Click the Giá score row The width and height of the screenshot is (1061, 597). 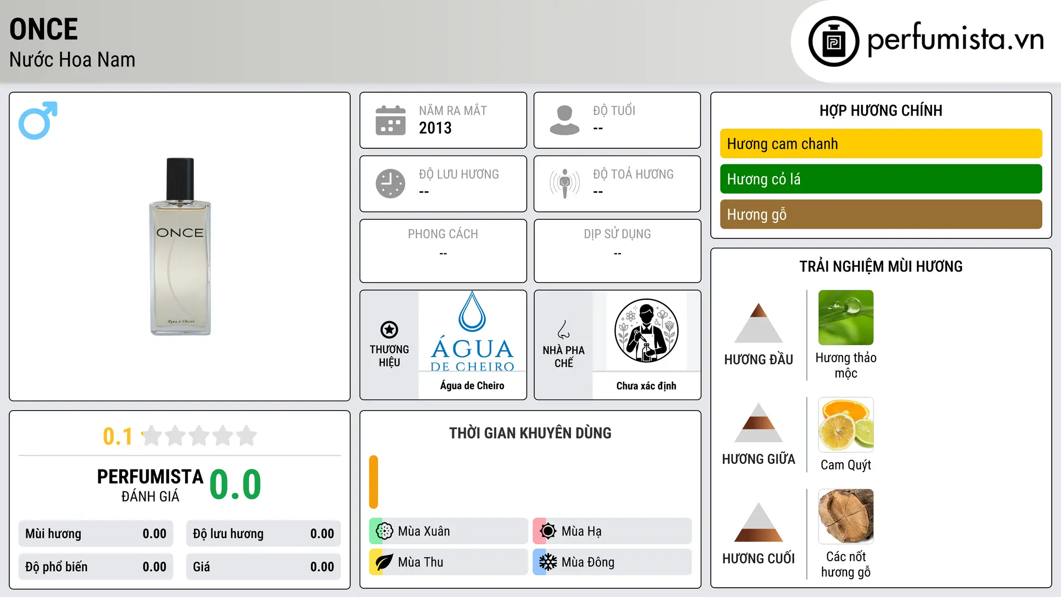pos(263,567)
